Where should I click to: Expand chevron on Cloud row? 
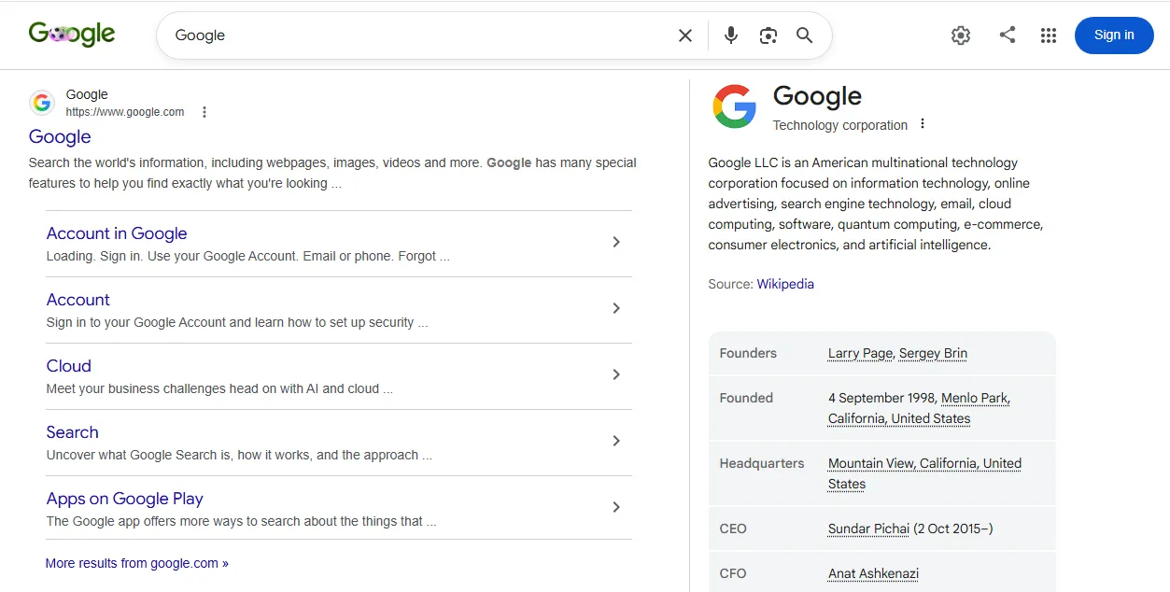pos(616,374)
